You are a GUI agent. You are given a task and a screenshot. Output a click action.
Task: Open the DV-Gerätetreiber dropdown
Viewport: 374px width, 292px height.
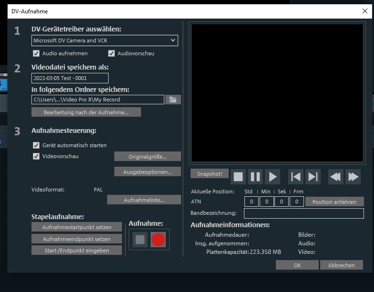tap(105, 40)
